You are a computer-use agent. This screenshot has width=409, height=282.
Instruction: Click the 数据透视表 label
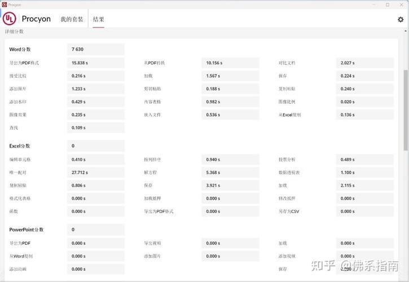(289, 173)
